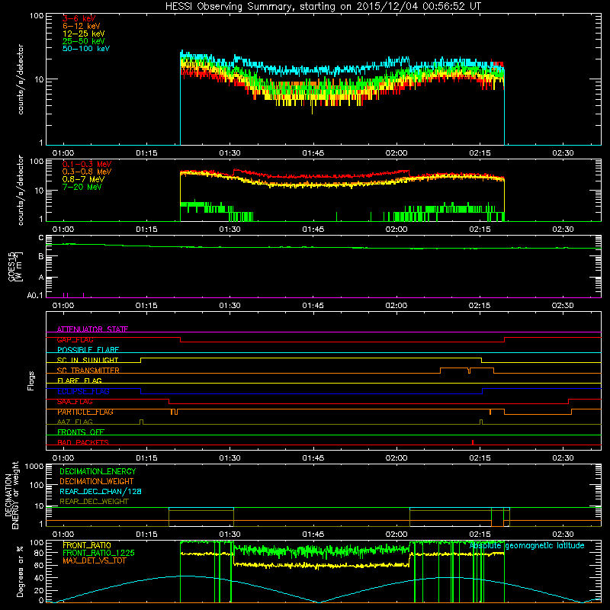The width and height of the screenshot is (610, 610).
Task: Click the DECIMATION_WEIGHT legend label
Action: 97,481
